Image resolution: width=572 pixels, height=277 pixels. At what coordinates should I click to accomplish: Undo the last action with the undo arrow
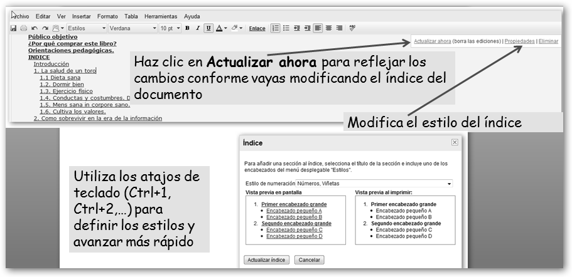click(x=35, y=28)
